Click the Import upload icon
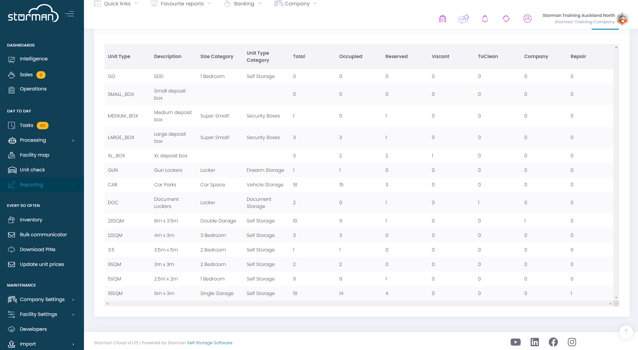This screenshot has height=350, width=638. [11, 344]
